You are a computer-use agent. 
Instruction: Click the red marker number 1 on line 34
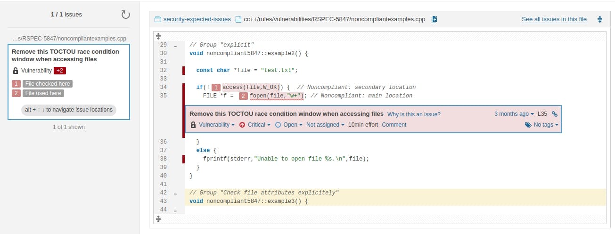tap(216, 87)
